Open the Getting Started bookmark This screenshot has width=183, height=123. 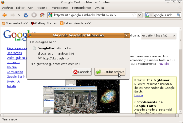click(44, 23)
